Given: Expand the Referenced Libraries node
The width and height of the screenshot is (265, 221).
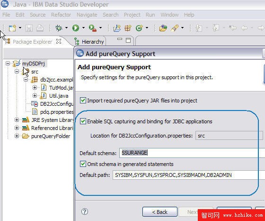Looking at the screenshot, I should (x=17, y=128).
